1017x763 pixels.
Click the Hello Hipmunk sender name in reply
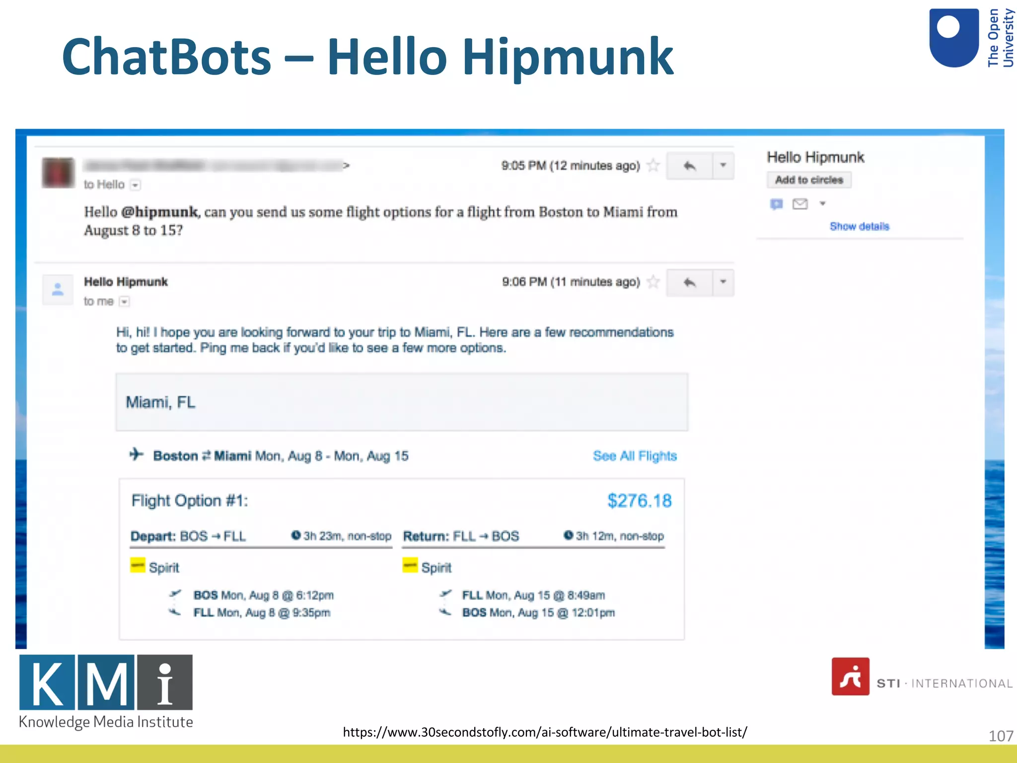[x=126, y=282]
